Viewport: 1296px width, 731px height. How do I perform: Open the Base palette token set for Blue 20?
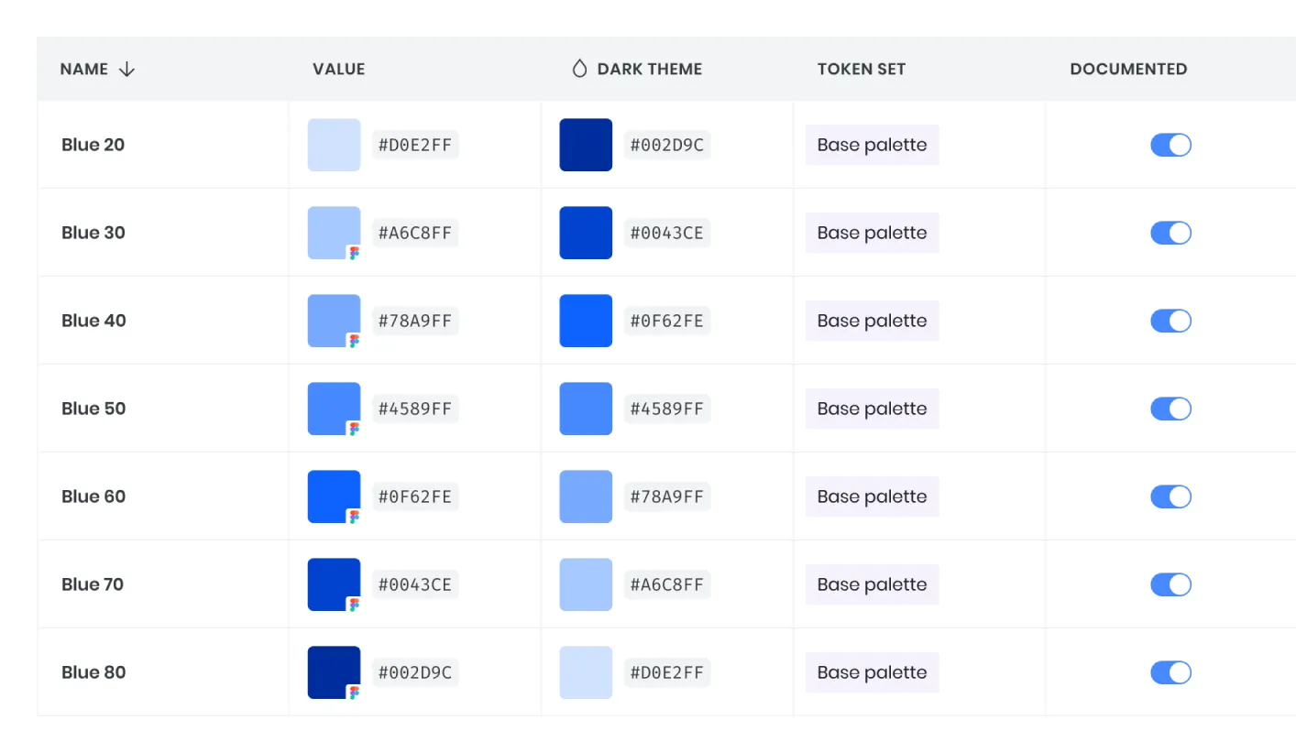(872, 145)
